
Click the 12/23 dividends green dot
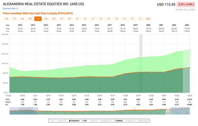click(190, 49)
